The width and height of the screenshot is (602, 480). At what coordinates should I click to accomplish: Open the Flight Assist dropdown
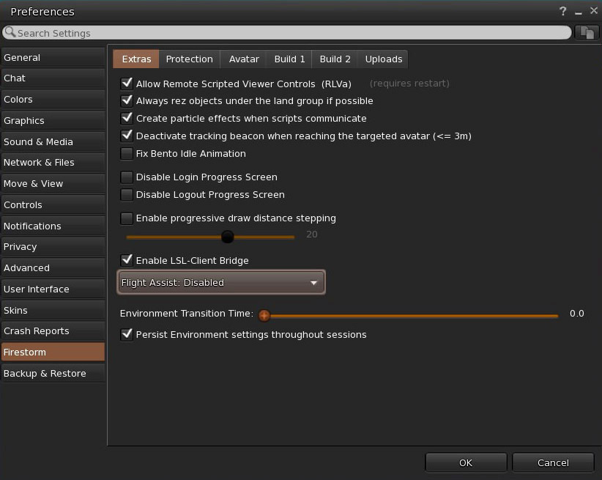pyautogui.click(x=221, y=282)
